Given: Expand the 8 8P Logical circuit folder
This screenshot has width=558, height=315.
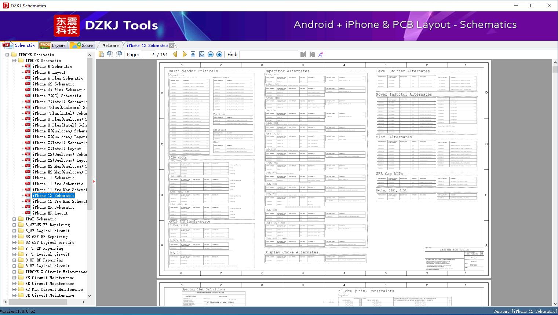Looking at the screenshot, I should (14, 266).
